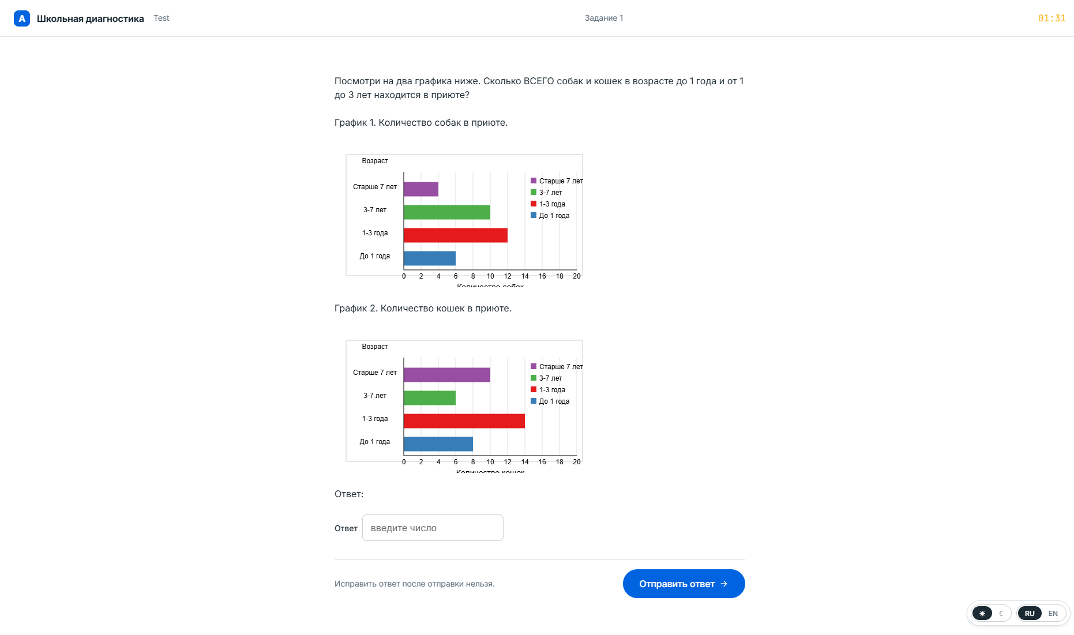Click the yellow countdown timer
The height and width of the screenshot is (635, 1074).
click(1052, 18)
